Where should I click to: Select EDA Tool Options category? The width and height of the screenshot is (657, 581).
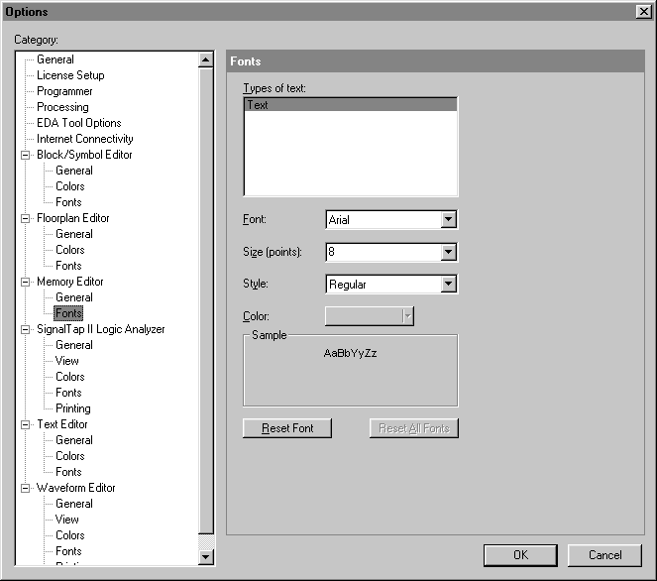79,123
